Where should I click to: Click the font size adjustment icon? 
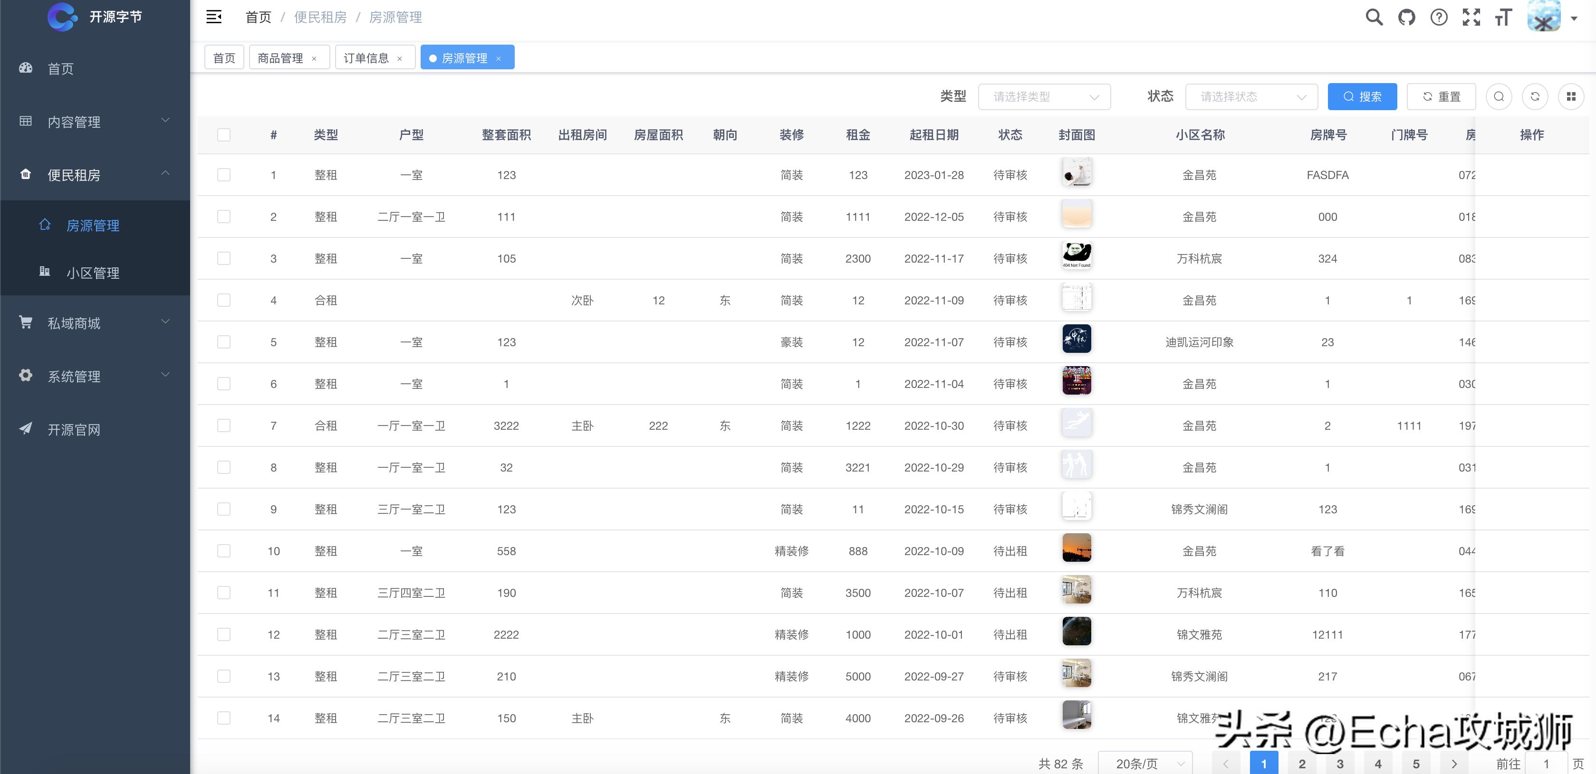pyautogui.click(x=1503, y=18)
